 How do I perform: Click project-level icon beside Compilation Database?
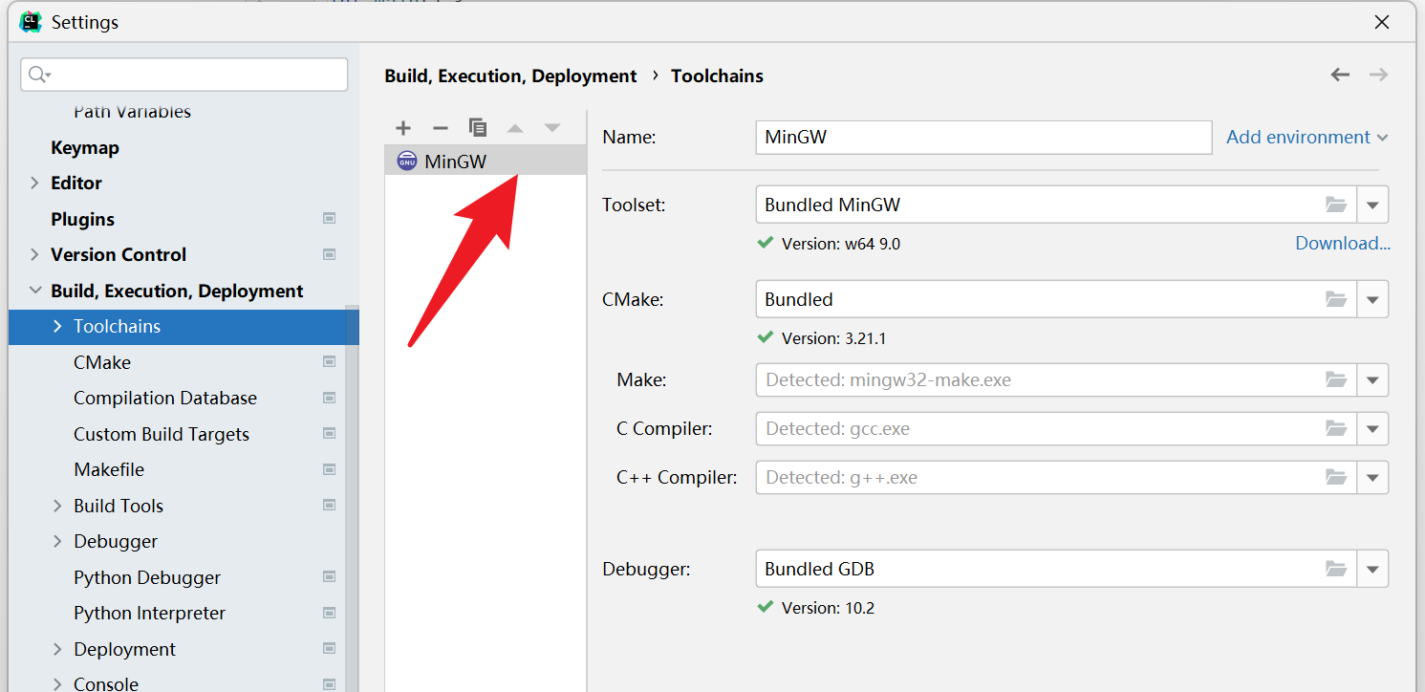click(x=330, y=398)
